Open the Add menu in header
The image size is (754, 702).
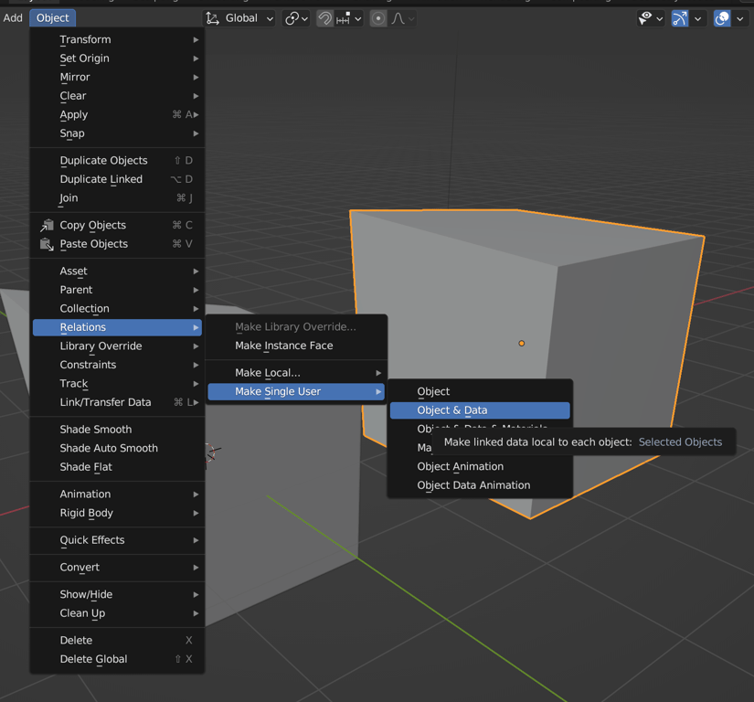(x=13, y=18)
